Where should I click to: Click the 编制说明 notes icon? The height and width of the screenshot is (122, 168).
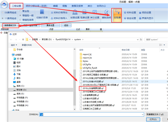[106, 12]
